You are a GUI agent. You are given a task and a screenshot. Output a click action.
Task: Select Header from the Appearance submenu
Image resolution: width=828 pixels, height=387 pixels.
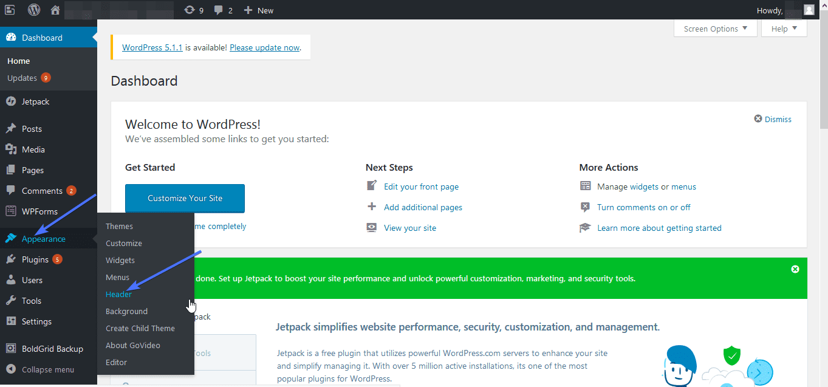click(x=118, y=294)
